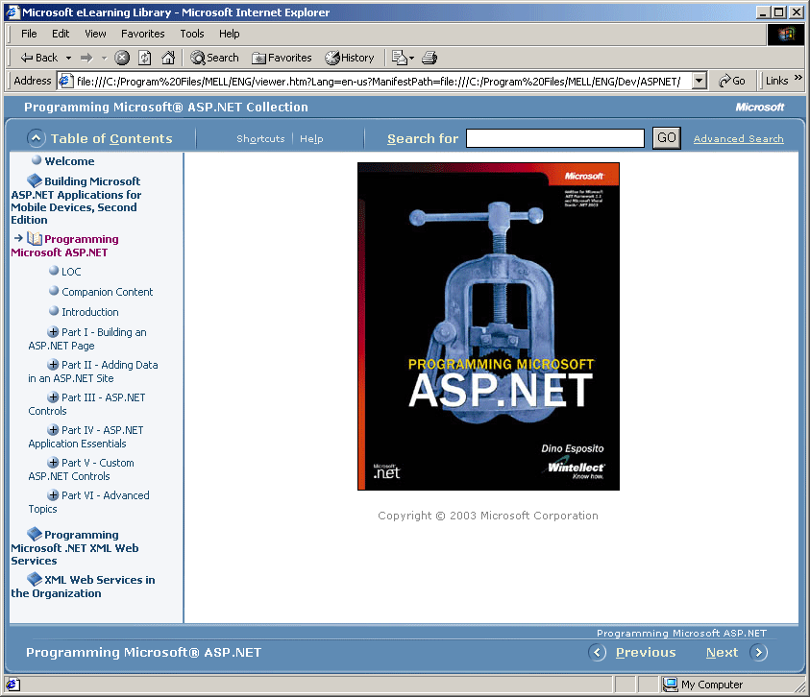Click the Go button beside address bar
Viewport: 810px width, 697px height.
pyautogui.click(x=732, y=81)
